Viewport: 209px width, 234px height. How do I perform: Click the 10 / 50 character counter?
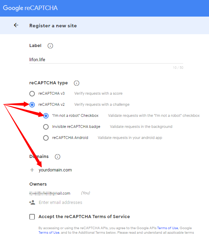tap(178, 68)
